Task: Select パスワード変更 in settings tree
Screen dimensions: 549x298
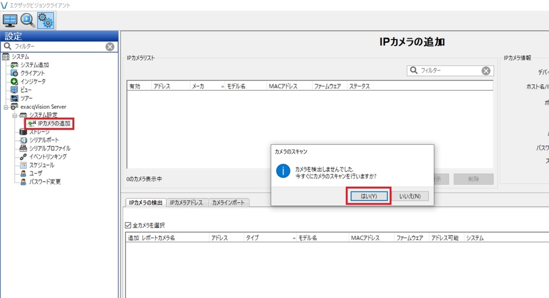Action: 45,182
